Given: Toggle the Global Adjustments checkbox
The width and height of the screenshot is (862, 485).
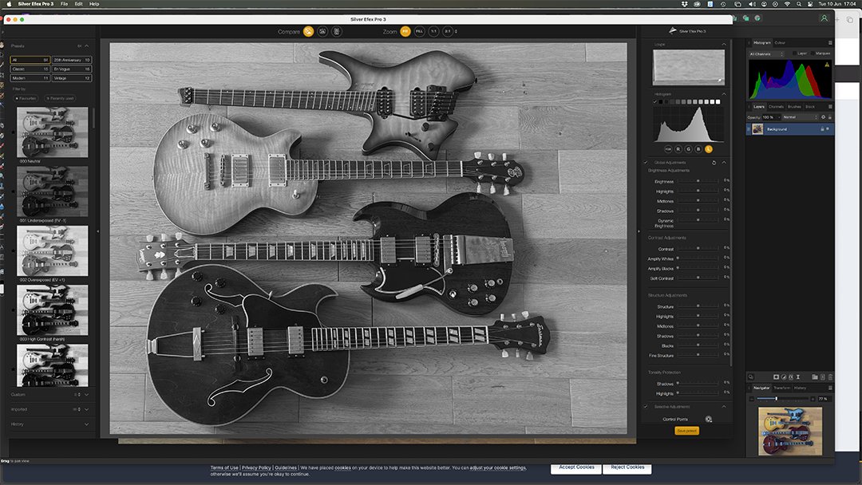Looking at the screenshot, I should (x=646, y=163).
